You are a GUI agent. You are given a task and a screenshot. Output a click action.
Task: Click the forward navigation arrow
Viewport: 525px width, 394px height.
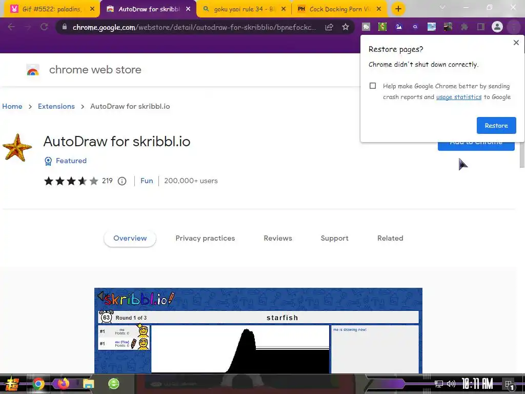[28, 27]
